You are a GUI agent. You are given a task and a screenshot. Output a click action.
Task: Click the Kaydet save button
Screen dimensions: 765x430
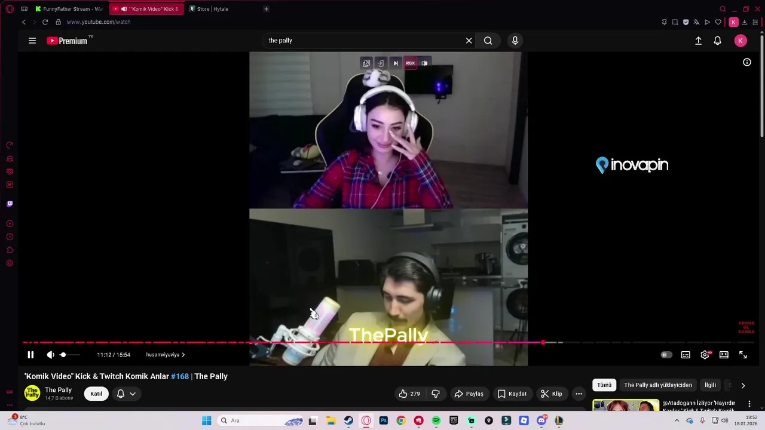(512, 394)
